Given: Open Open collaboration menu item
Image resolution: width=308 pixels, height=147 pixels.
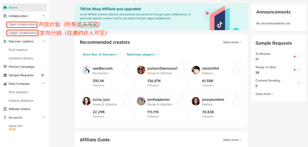Looking at the screenshot, I should click(x=22, y=24).
